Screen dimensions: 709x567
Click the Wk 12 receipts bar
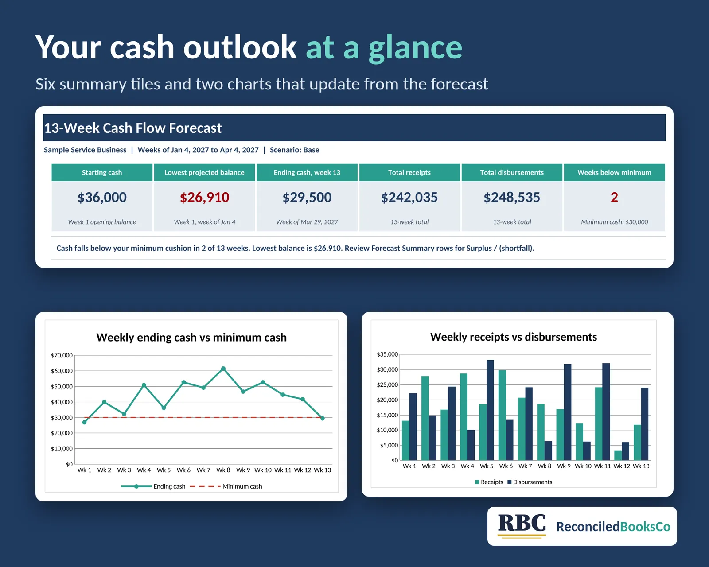618,455
